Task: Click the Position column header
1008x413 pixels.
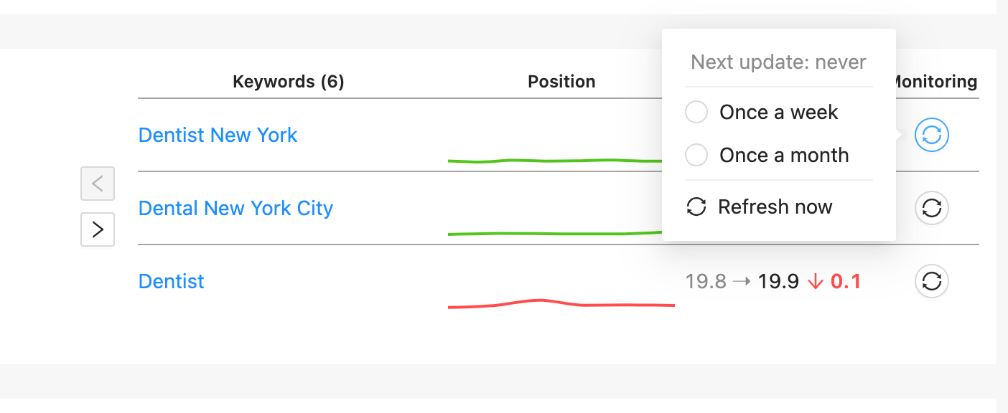Action: 561,82
